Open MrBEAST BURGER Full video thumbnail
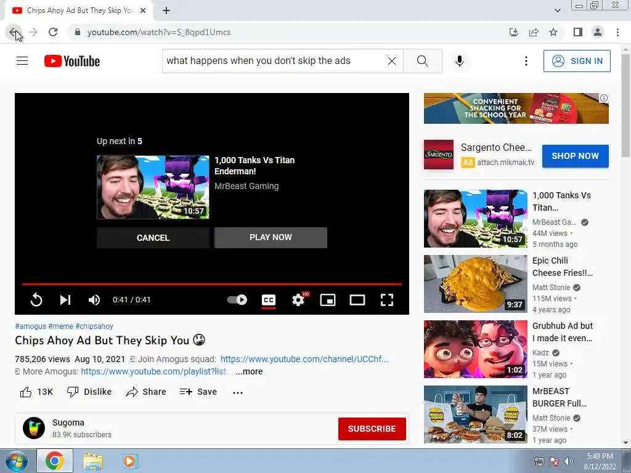The width and height of the screenshot is (631, 473). click(x=475, y=414)
